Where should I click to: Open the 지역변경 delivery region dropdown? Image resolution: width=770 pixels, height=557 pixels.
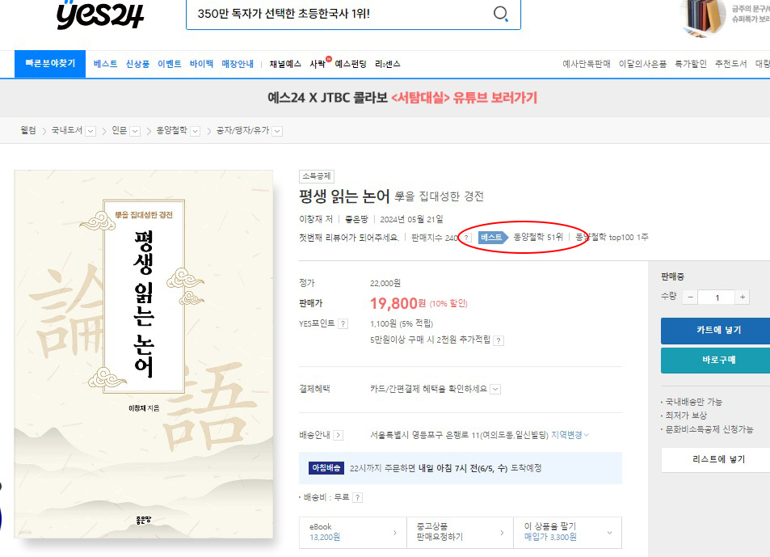click(570, 435)
